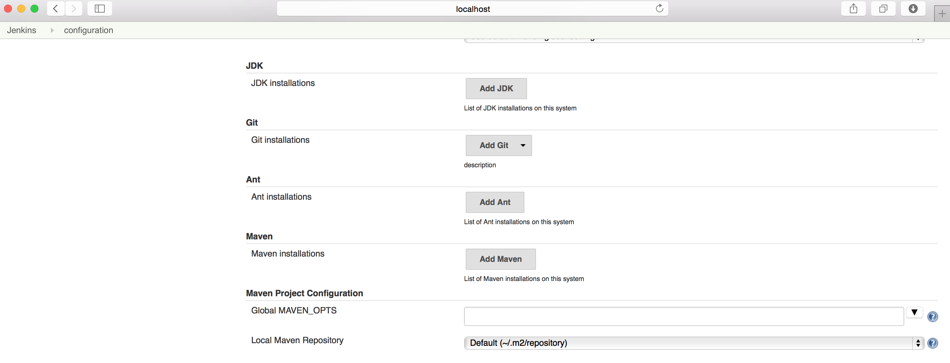
Task: Click 'List of JDK installations on this system'
Action: coord(520,108)
